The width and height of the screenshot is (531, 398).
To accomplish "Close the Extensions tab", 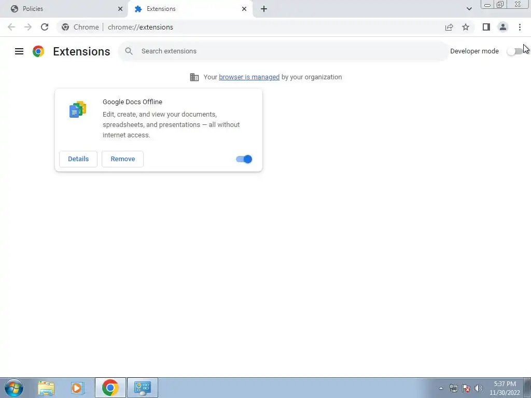I will click(244, 9).
